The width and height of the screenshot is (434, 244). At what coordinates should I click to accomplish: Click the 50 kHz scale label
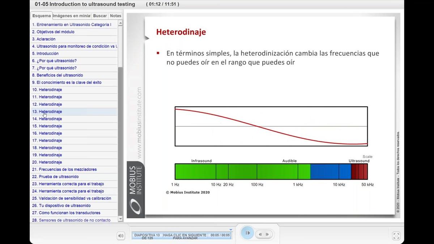coord(367,185)
